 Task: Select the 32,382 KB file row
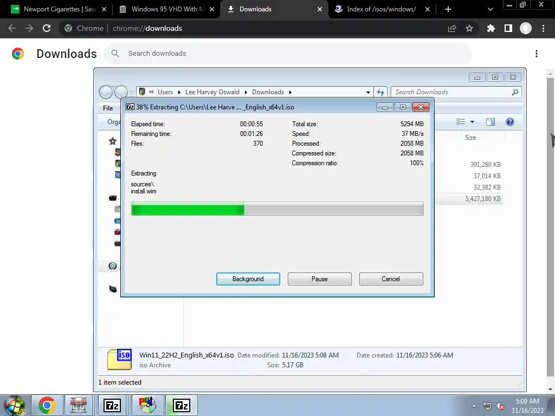487,187
